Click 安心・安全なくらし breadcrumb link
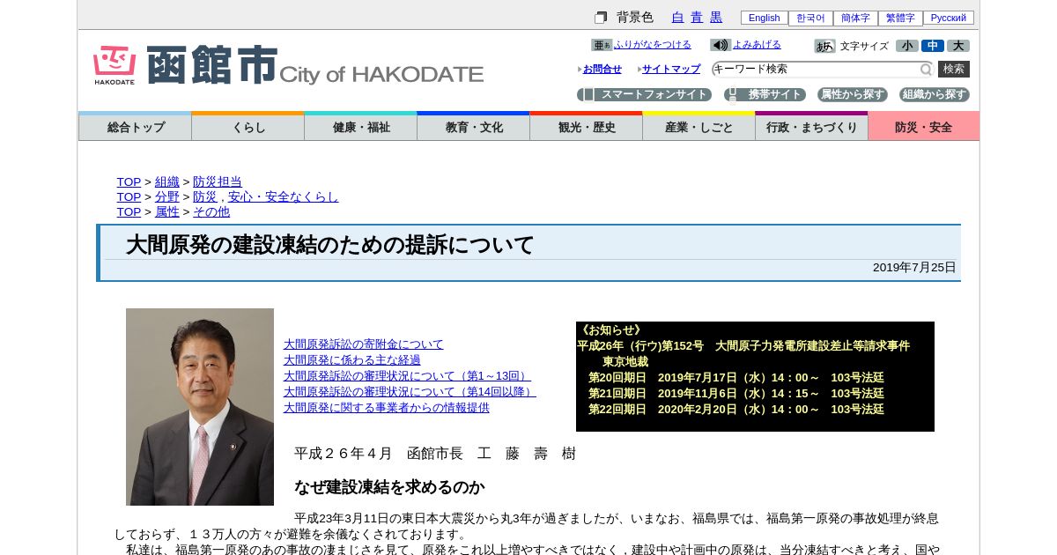1057x555 pixels. tap(283, 196)
